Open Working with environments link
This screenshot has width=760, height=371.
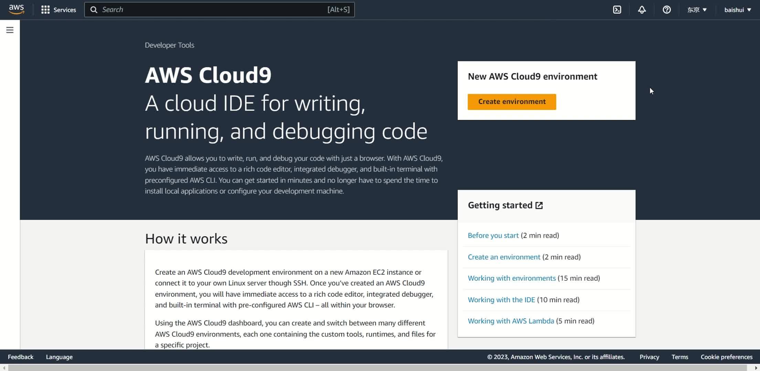(x=511, y=278)
